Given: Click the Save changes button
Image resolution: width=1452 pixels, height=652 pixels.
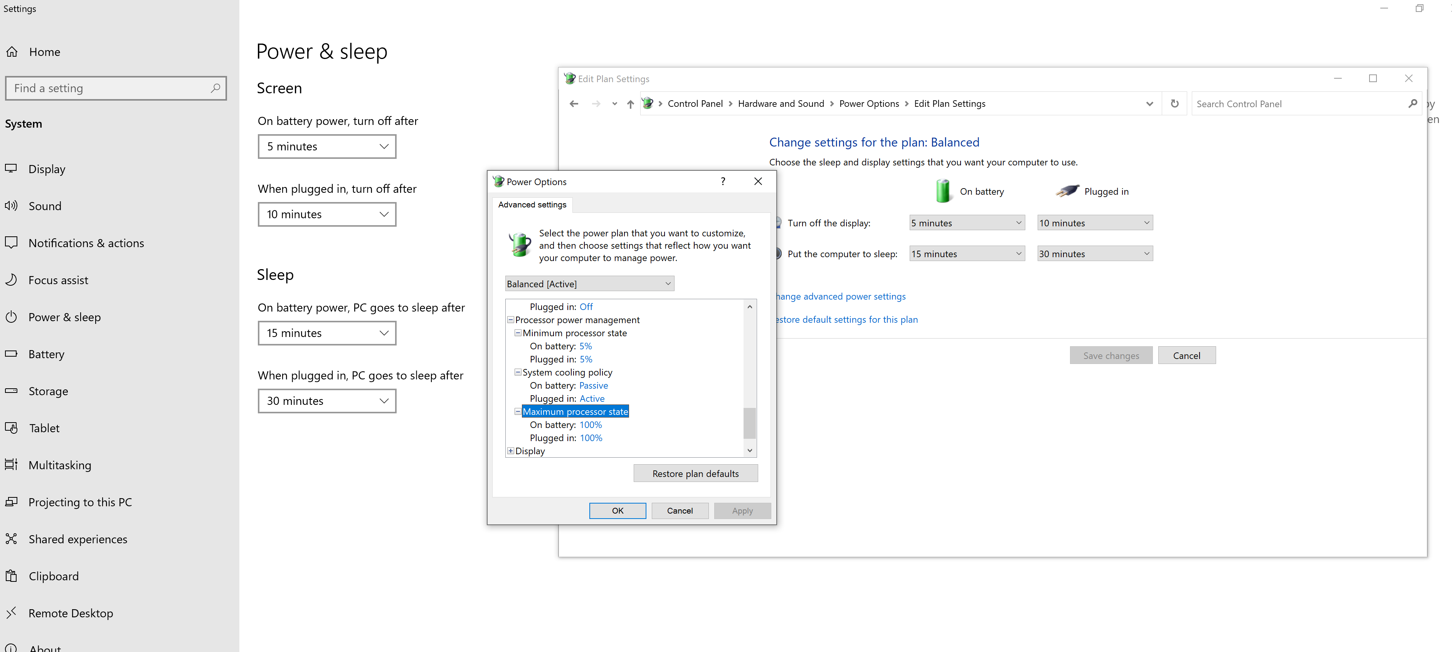Looking at the screenshot, I should pyautogui.click(x=1111, y=355).
